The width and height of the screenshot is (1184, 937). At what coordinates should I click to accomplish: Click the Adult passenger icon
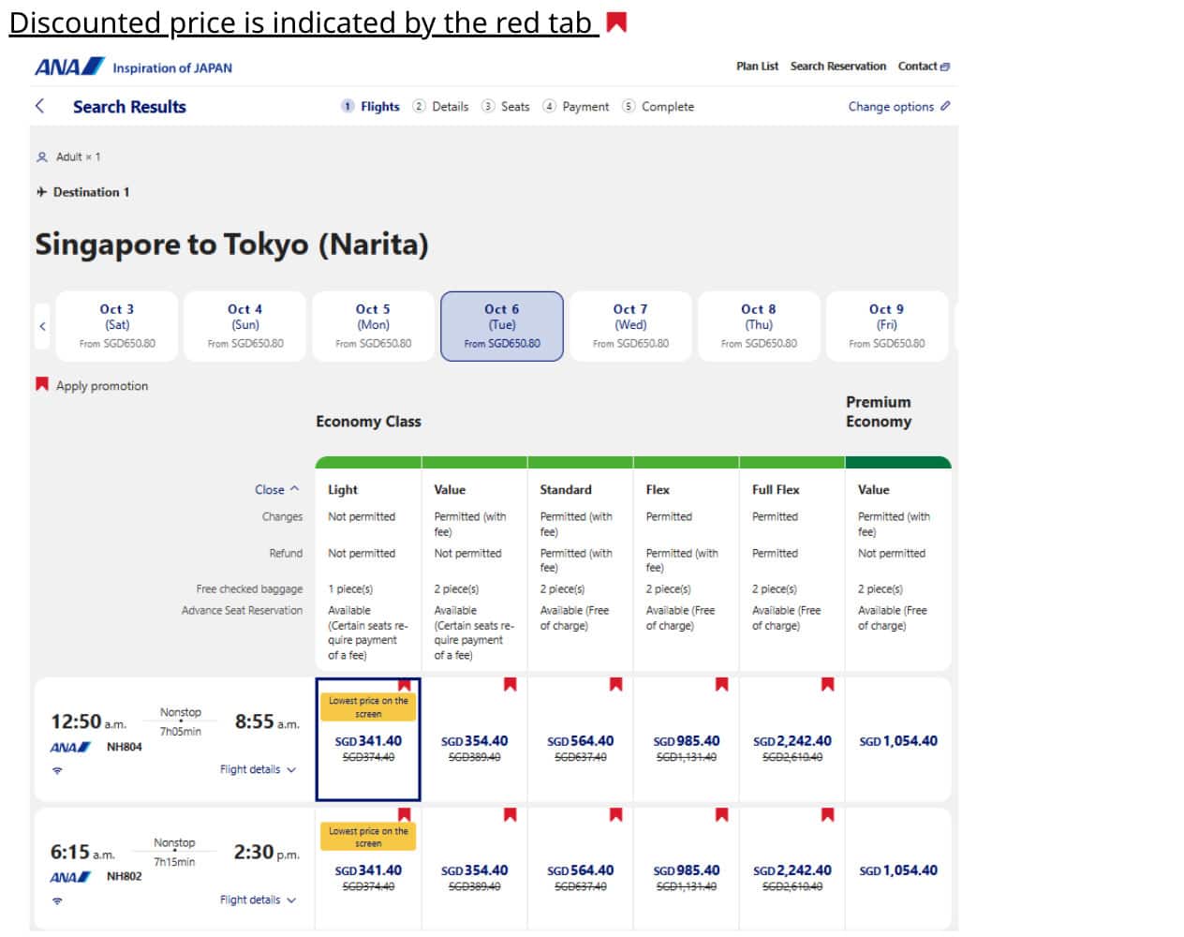(41, 157)
